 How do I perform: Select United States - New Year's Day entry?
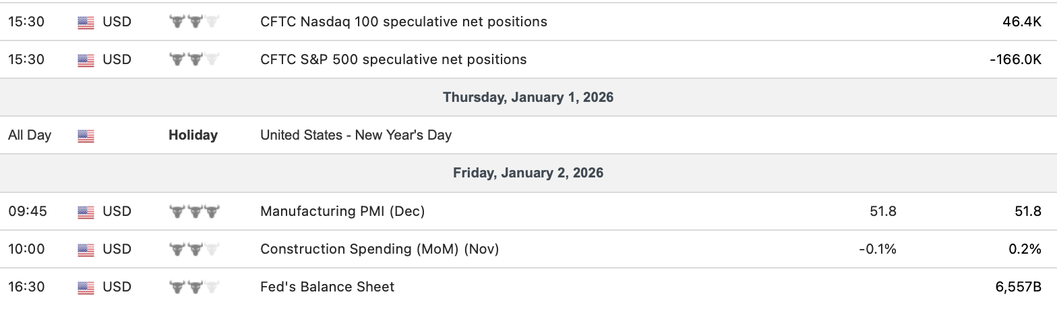[356, 135]
